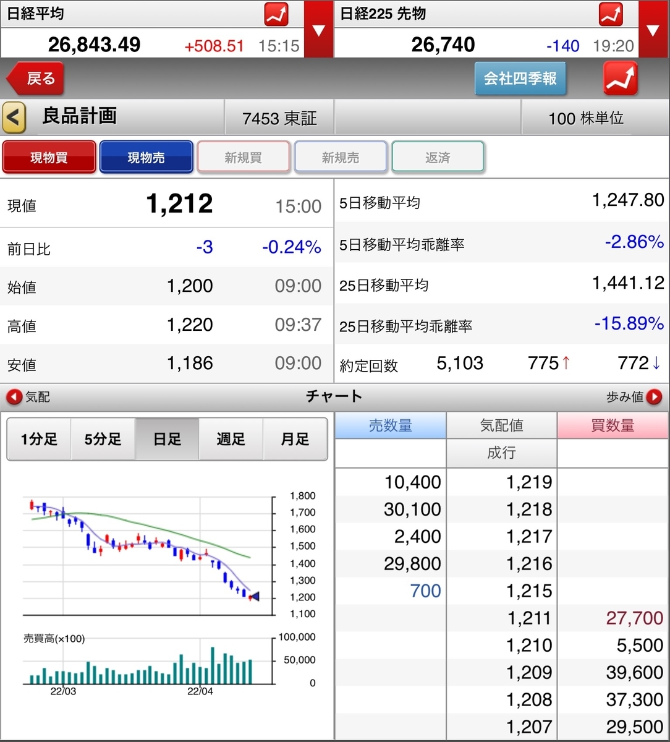Tap the 30,100 sell quantity
The image size is (670, 742).
(x=412, y=510)
